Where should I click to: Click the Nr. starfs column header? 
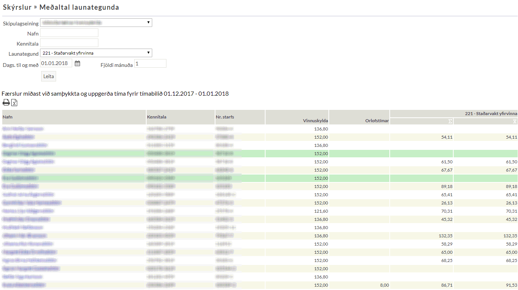click(225, 117)
